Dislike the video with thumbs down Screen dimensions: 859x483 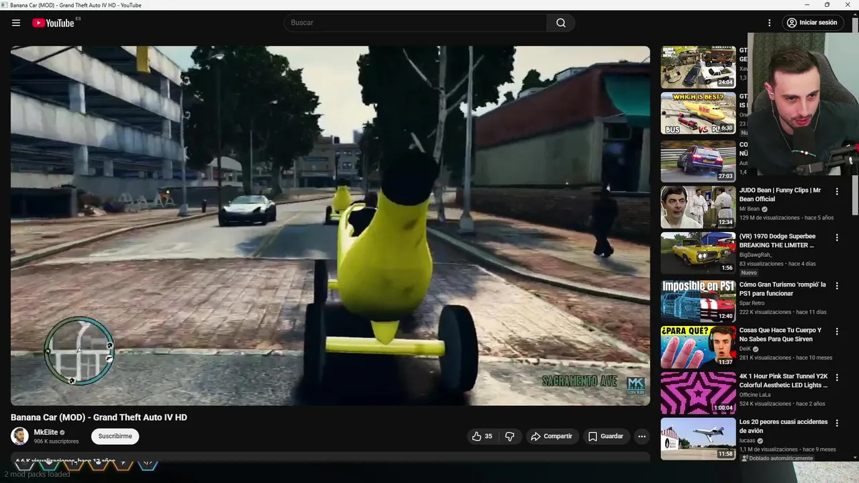[509, 436]
